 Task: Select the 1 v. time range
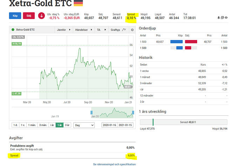pos(23,125)
